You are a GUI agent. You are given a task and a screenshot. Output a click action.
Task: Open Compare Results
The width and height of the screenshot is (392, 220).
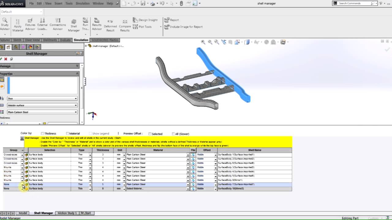click(x=125, y=25)
